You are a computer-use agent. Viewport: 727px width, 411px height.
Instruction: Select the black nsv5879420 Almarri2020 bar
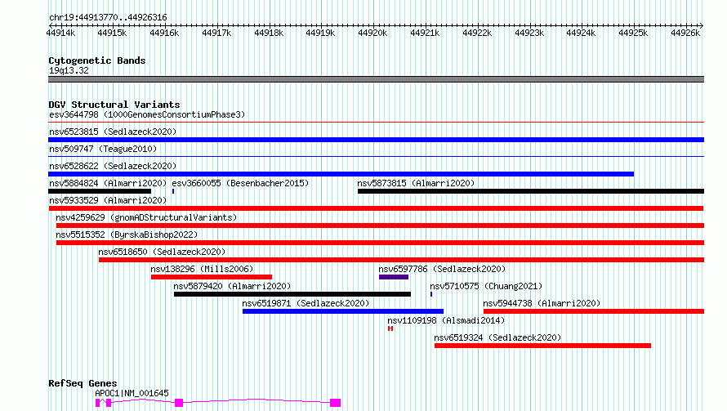(x=292, y=294)
